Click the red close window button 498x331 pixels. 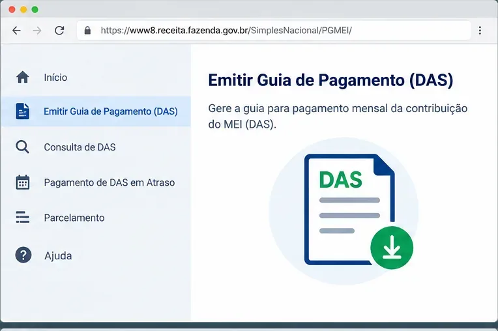(12, 10)
